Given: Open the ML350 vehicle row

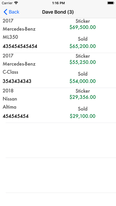Looking at the screenshot, I should click(58, 36).
